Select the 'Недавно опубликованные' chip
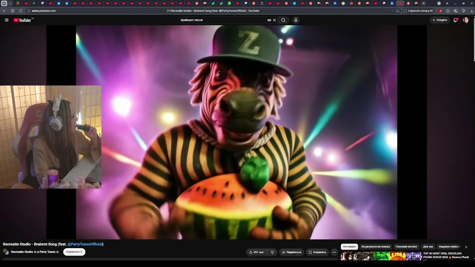The height and width of the screenshot is (267, 475). tap(449, 247)
